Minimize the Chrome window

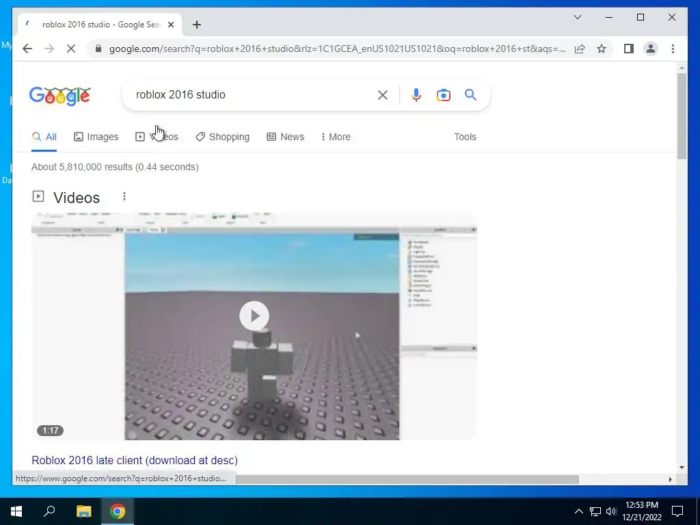point(609,17)
